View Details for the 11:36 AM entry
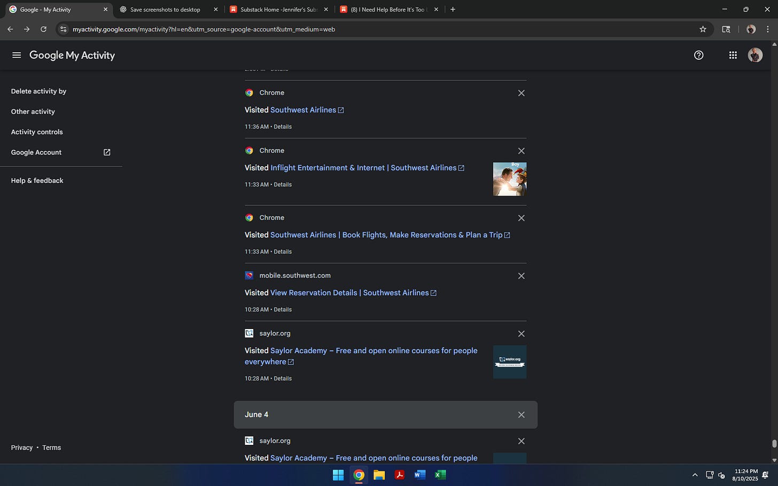The width and height of the screenshot is (778, 486). (x=283, y=127)
